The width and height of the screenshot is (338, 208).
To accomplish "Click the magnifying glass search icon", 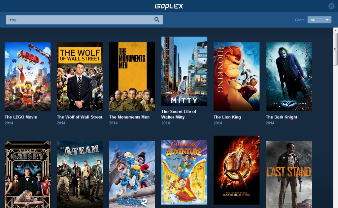I will [157, 19].
